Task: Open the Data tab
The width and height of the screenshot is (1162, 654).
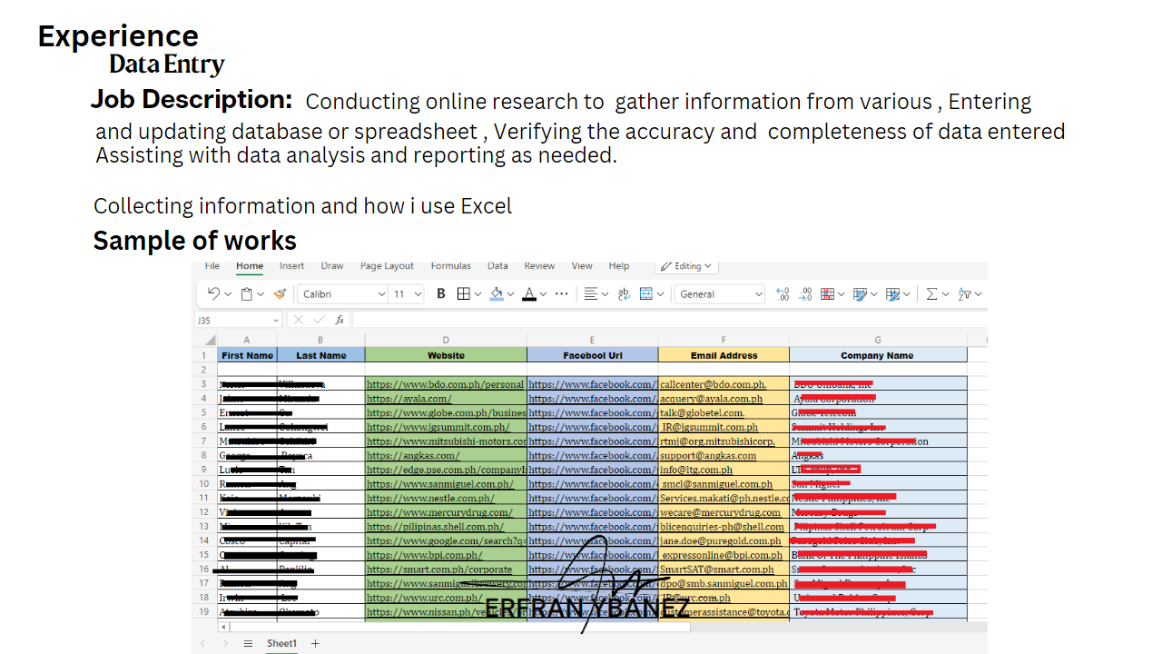Action: (x=497, y=266)
